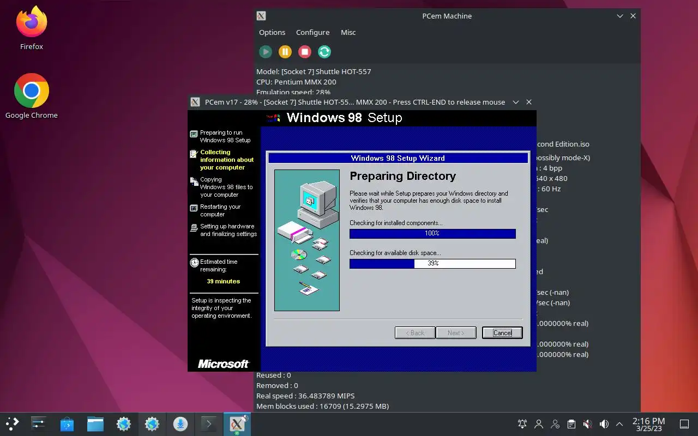Viewport: 698px width, 436px height.
Task: Open the Misc menu
Action: click(348, 32)
